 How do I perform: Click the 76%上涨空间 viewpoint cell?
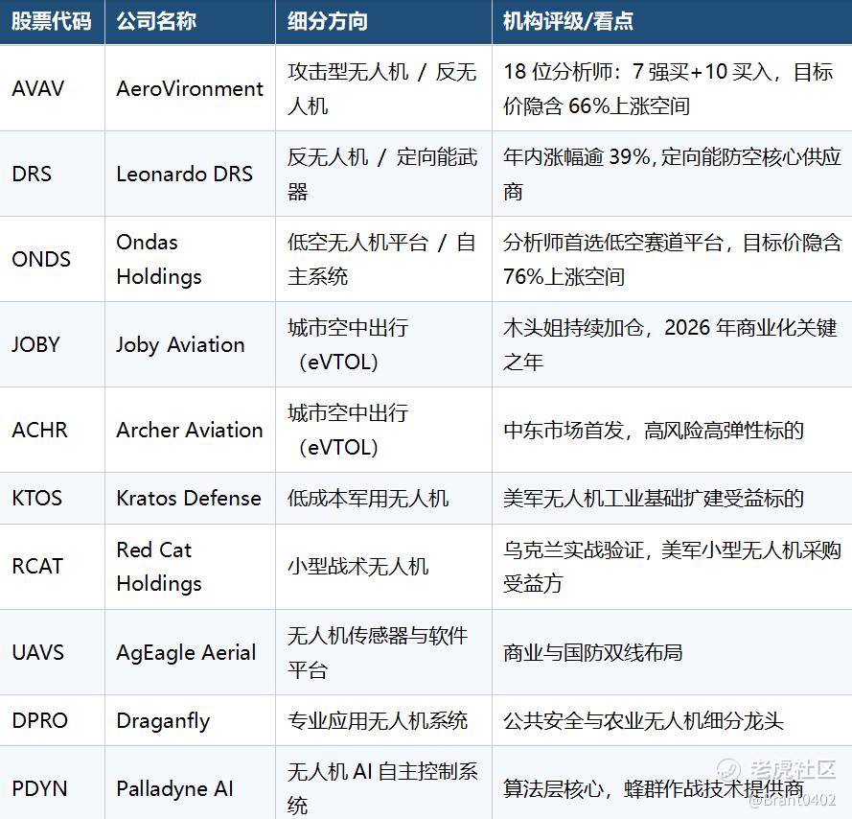(x=672, y=259)
